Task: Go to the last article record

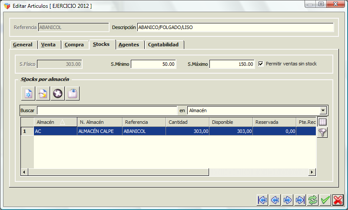Action: [x=300, y=200]
